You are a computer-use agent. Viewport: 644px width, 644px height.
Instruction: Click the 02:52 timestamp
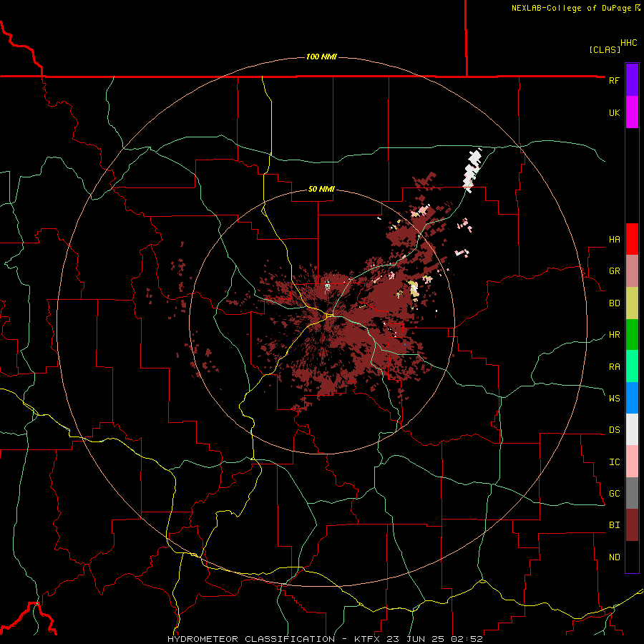tap(467, 639)
